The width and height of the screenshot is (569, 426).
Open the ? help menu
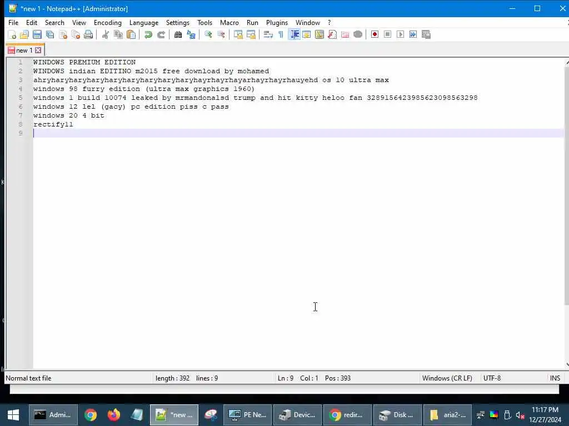pos(329,22)
